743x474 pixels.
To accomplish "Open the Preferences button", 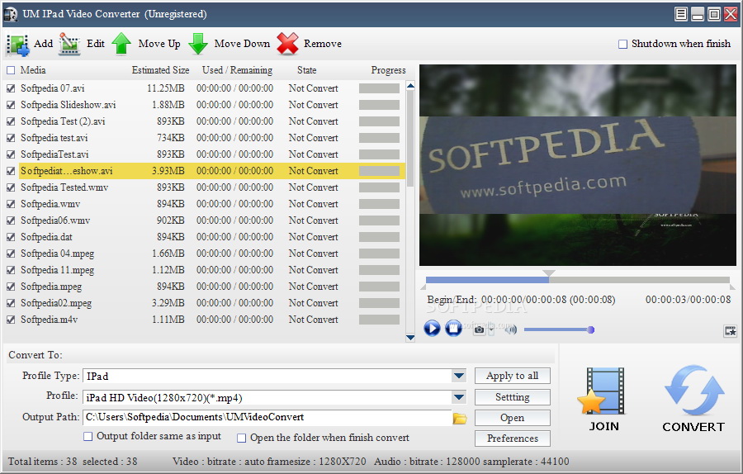I will [512, 438].
